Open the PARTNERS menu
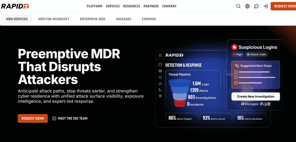Viewport: 296px width, 142px height. pos(151,6)
